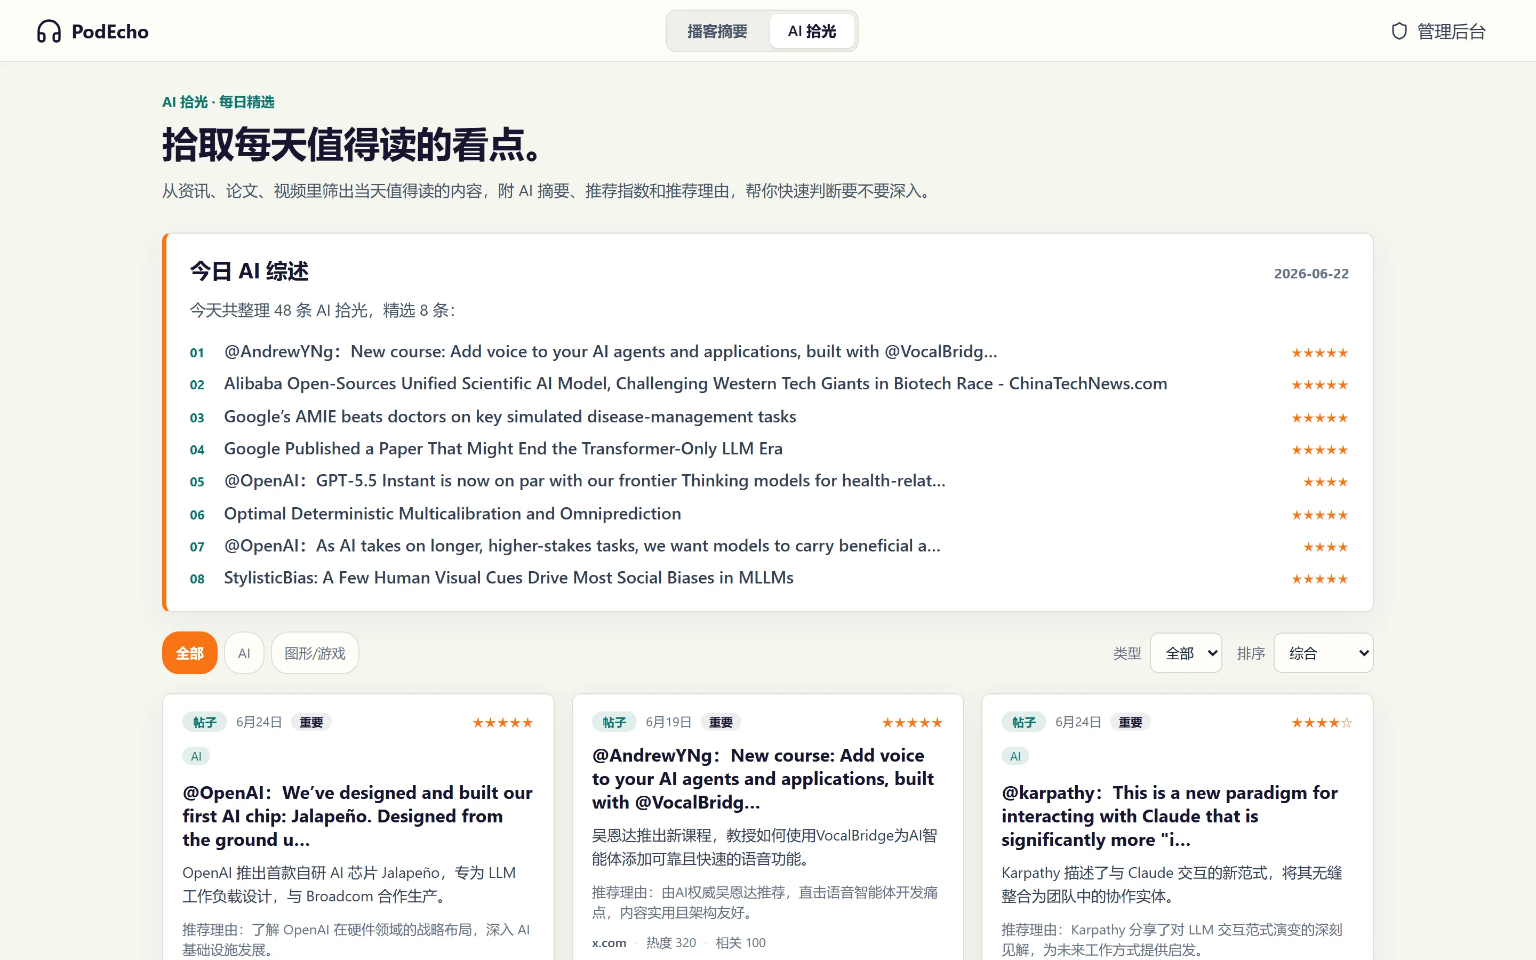
Task: Click the 重要 badge on the Jalapeño card
Action: (311, 722)
